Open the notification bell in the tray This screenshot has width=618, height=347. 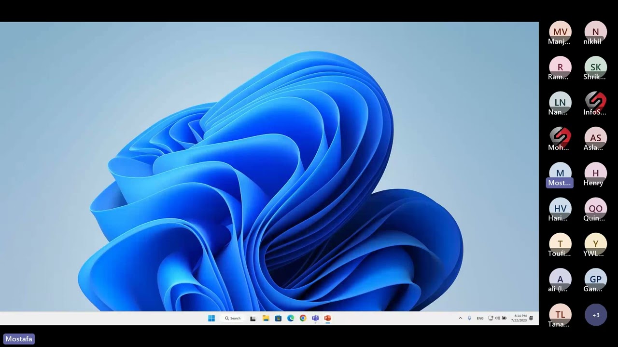[531, 318]
